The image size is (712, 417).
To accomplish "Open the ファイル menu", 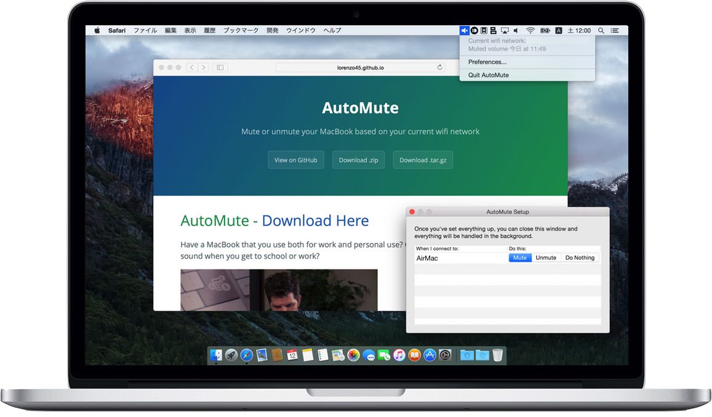I will [x=145, y=30].
